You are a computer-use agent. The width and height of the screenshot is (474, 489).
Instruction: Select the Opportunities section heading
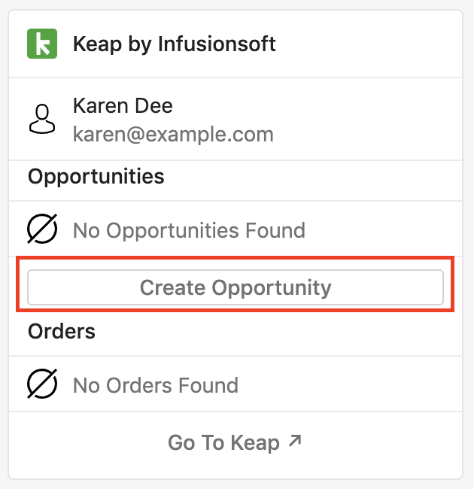pos(96,177)
